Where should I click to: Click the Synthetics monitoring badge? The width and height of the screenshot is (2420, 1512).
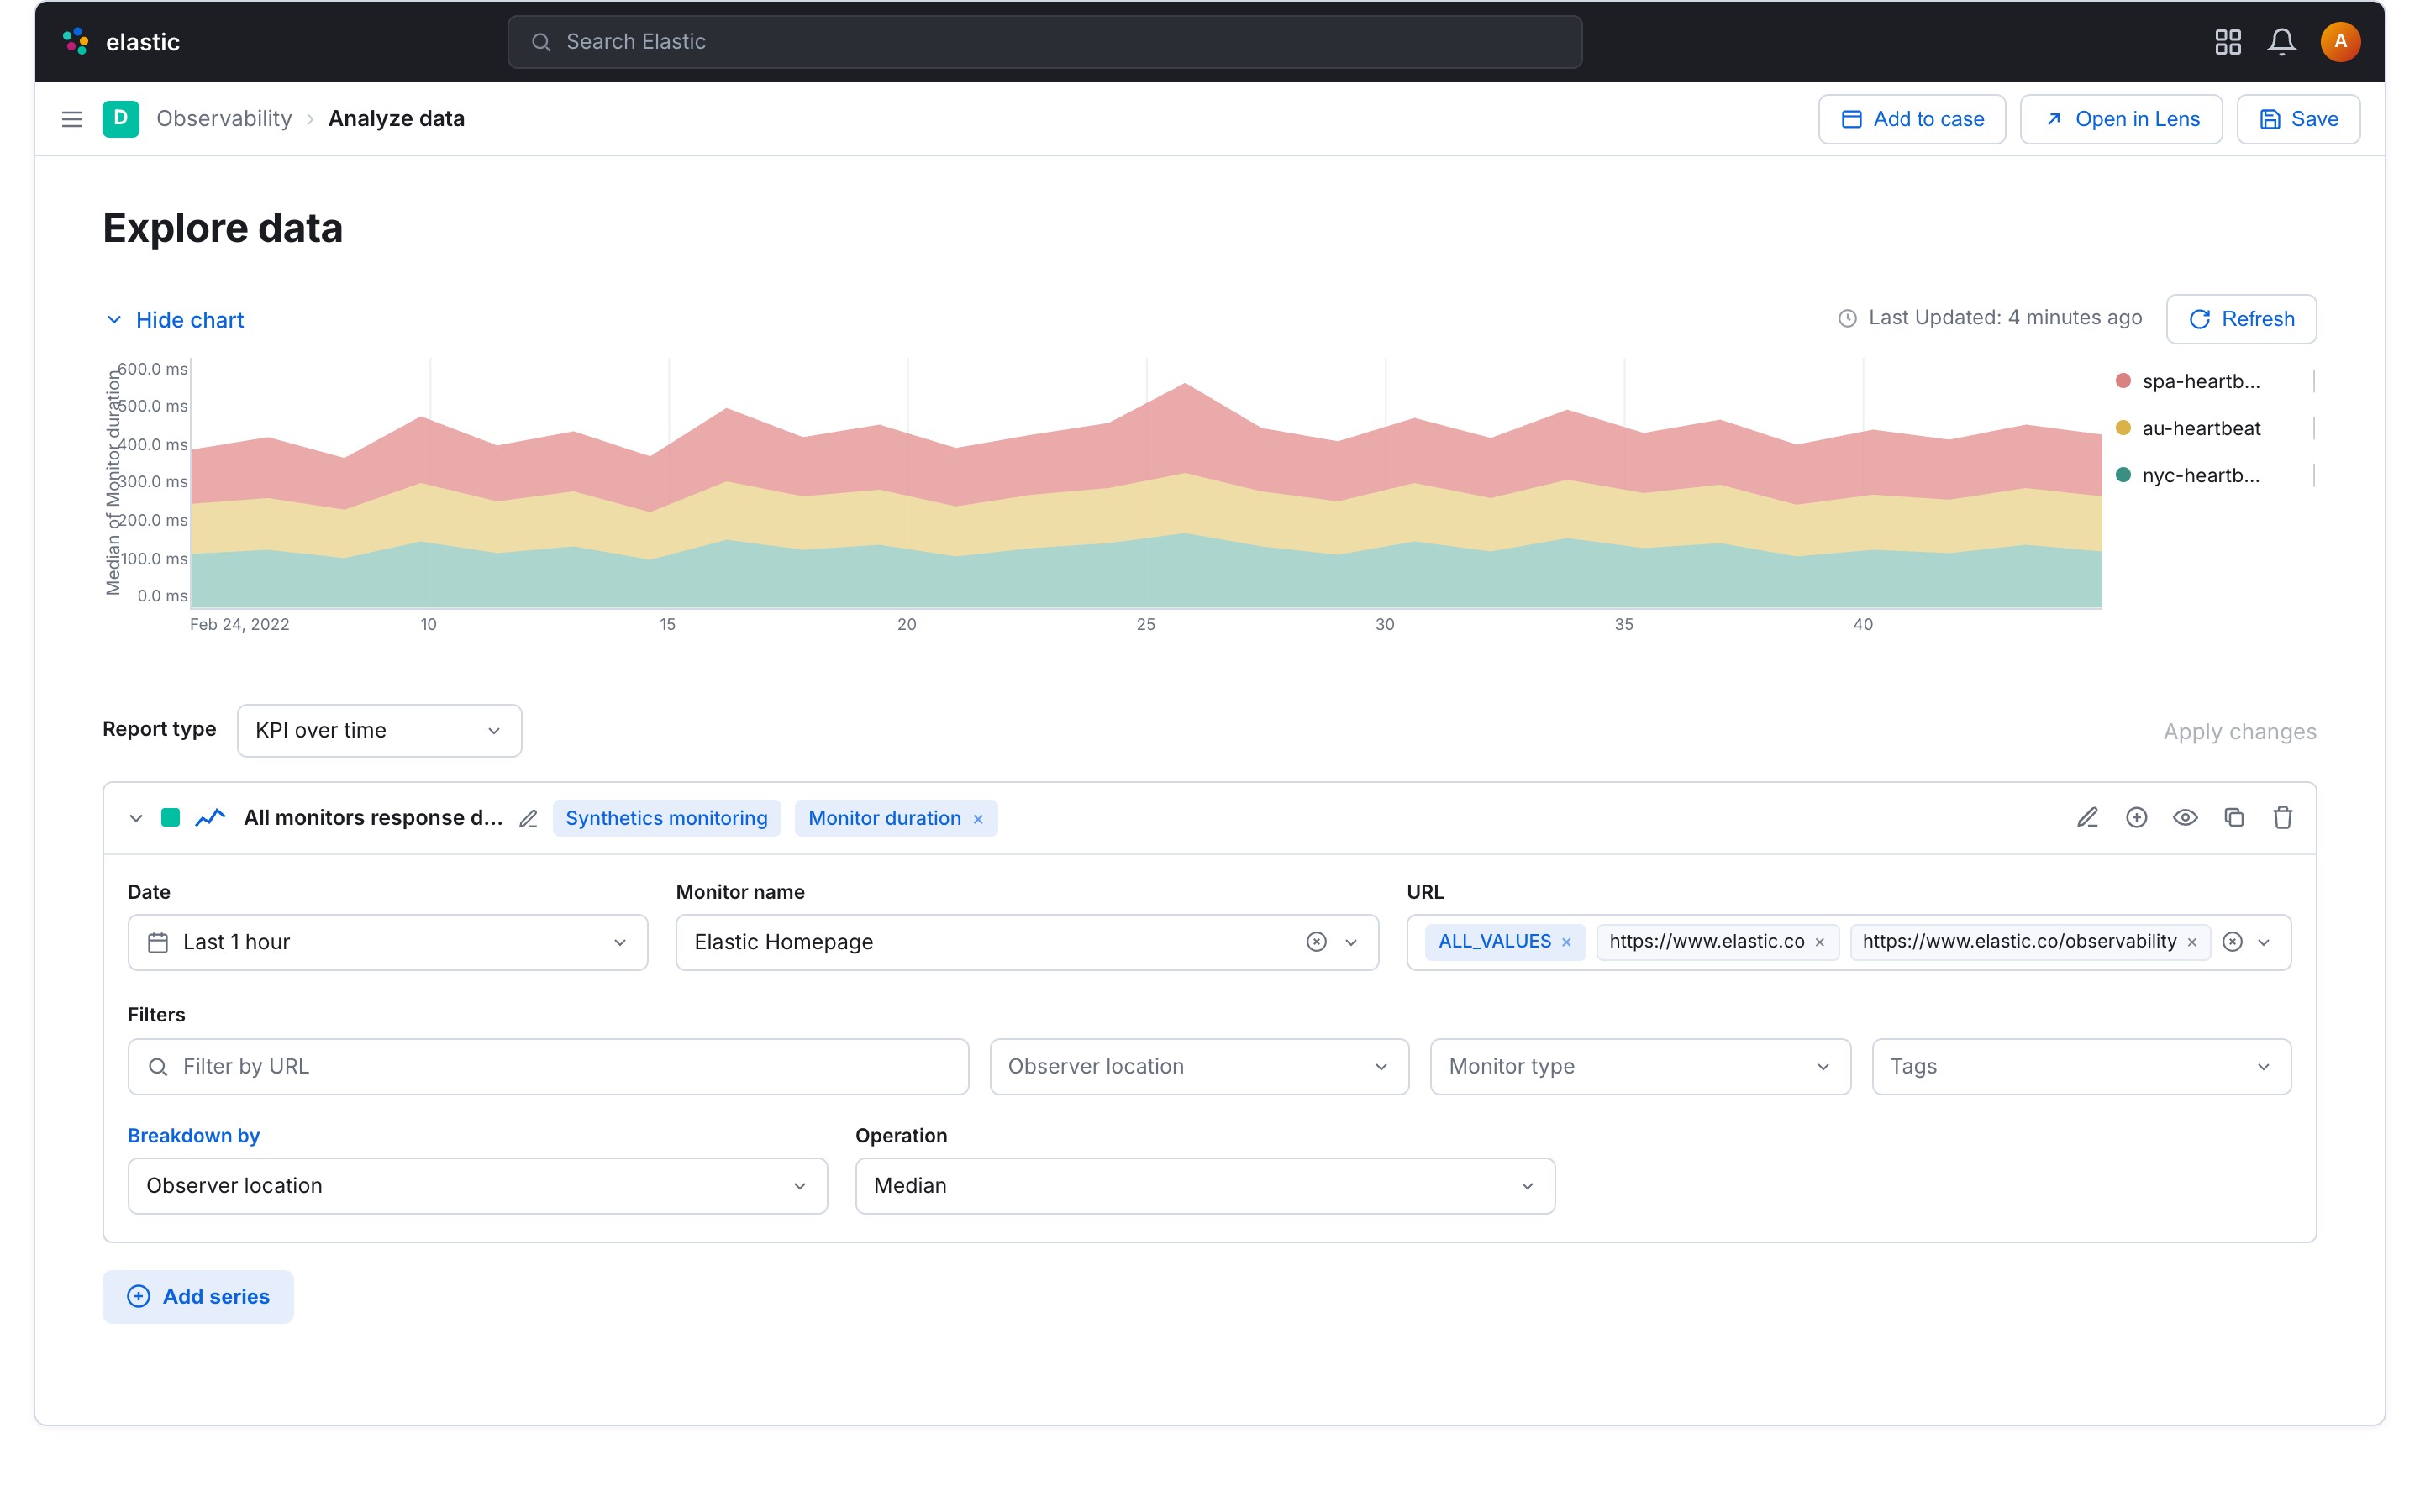[x=667, y=819]
